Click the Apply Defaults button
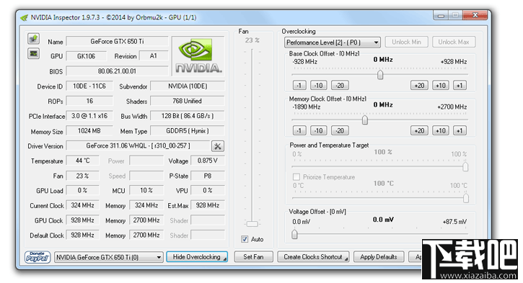Viewport: 523px width, 283px height. coord(379,256)
